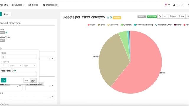Focus the Free form text field
189x106 pixels.
point(19,74)
